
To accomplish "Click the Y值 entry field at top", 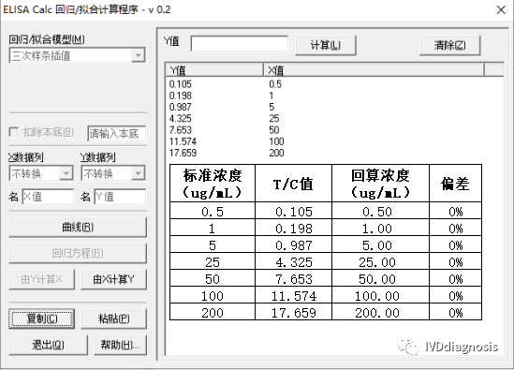I will pyautogui.click(x=240, y=44).
